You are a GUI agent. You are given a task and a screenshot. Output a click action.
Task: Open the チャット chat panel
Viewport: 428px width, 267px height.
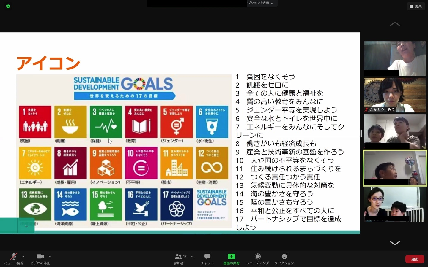[x=207, y=259]
